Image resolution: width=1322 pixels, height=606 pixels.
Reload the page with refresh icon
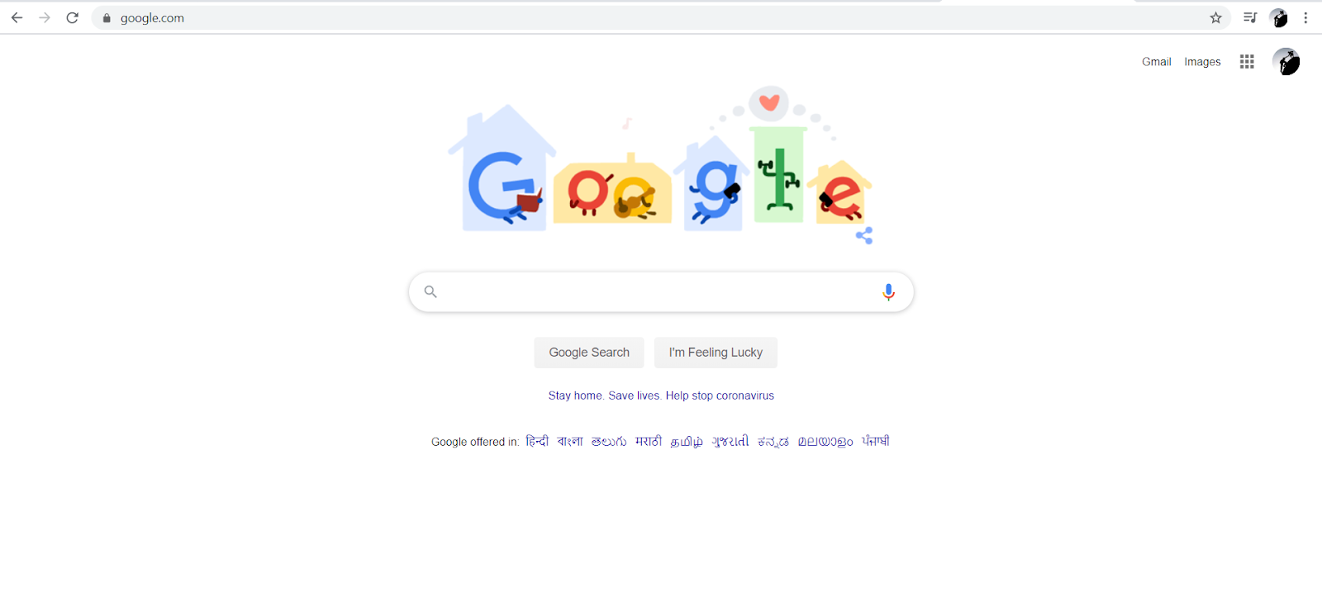(73, 17)
